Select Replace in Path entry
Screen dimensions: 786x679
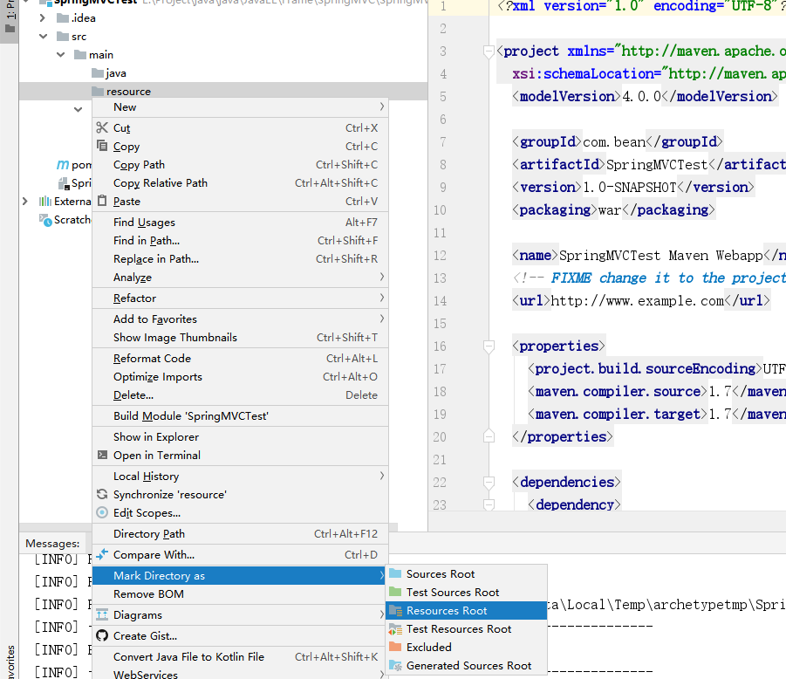tap(240, 258)
